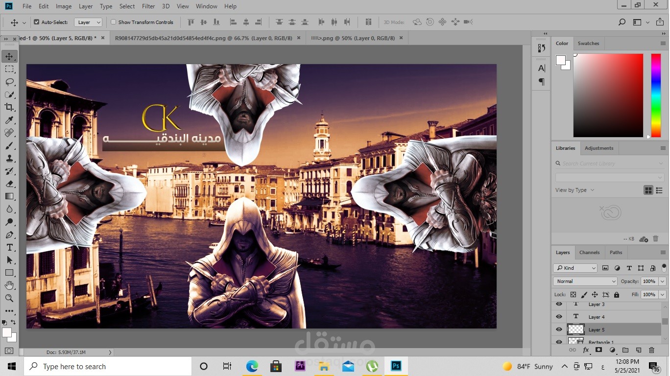Hide Layer 4 with its eye icon

click(559, 317)
